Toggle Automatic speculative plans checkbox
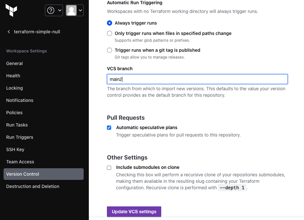This screenshot has width=304, height=220. pyautogui.click(x=109, y=127)
